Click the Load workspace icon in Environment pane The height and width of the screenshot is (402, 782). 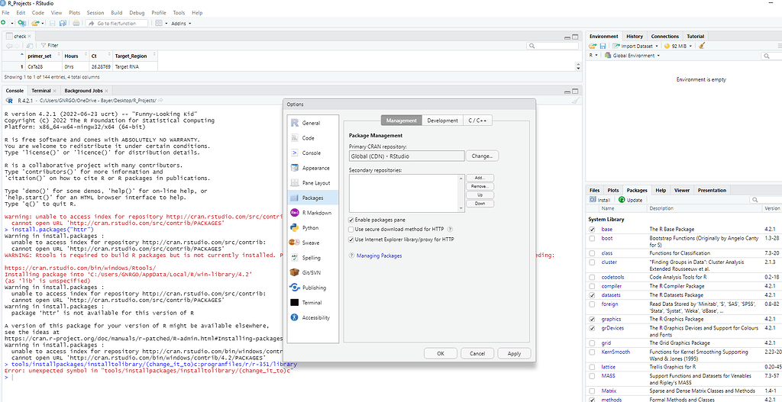593,46
